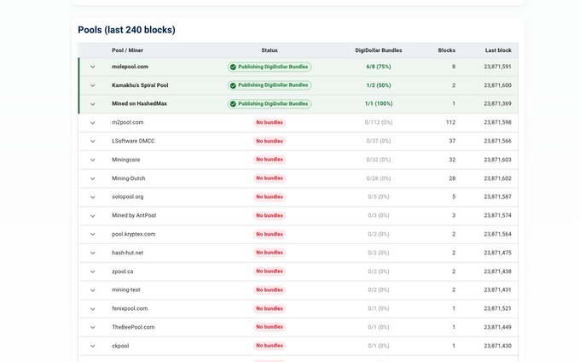This screenshot has width=580, height=362.
Task: Select the Miningcore pool name
Action: pos(125,160)
